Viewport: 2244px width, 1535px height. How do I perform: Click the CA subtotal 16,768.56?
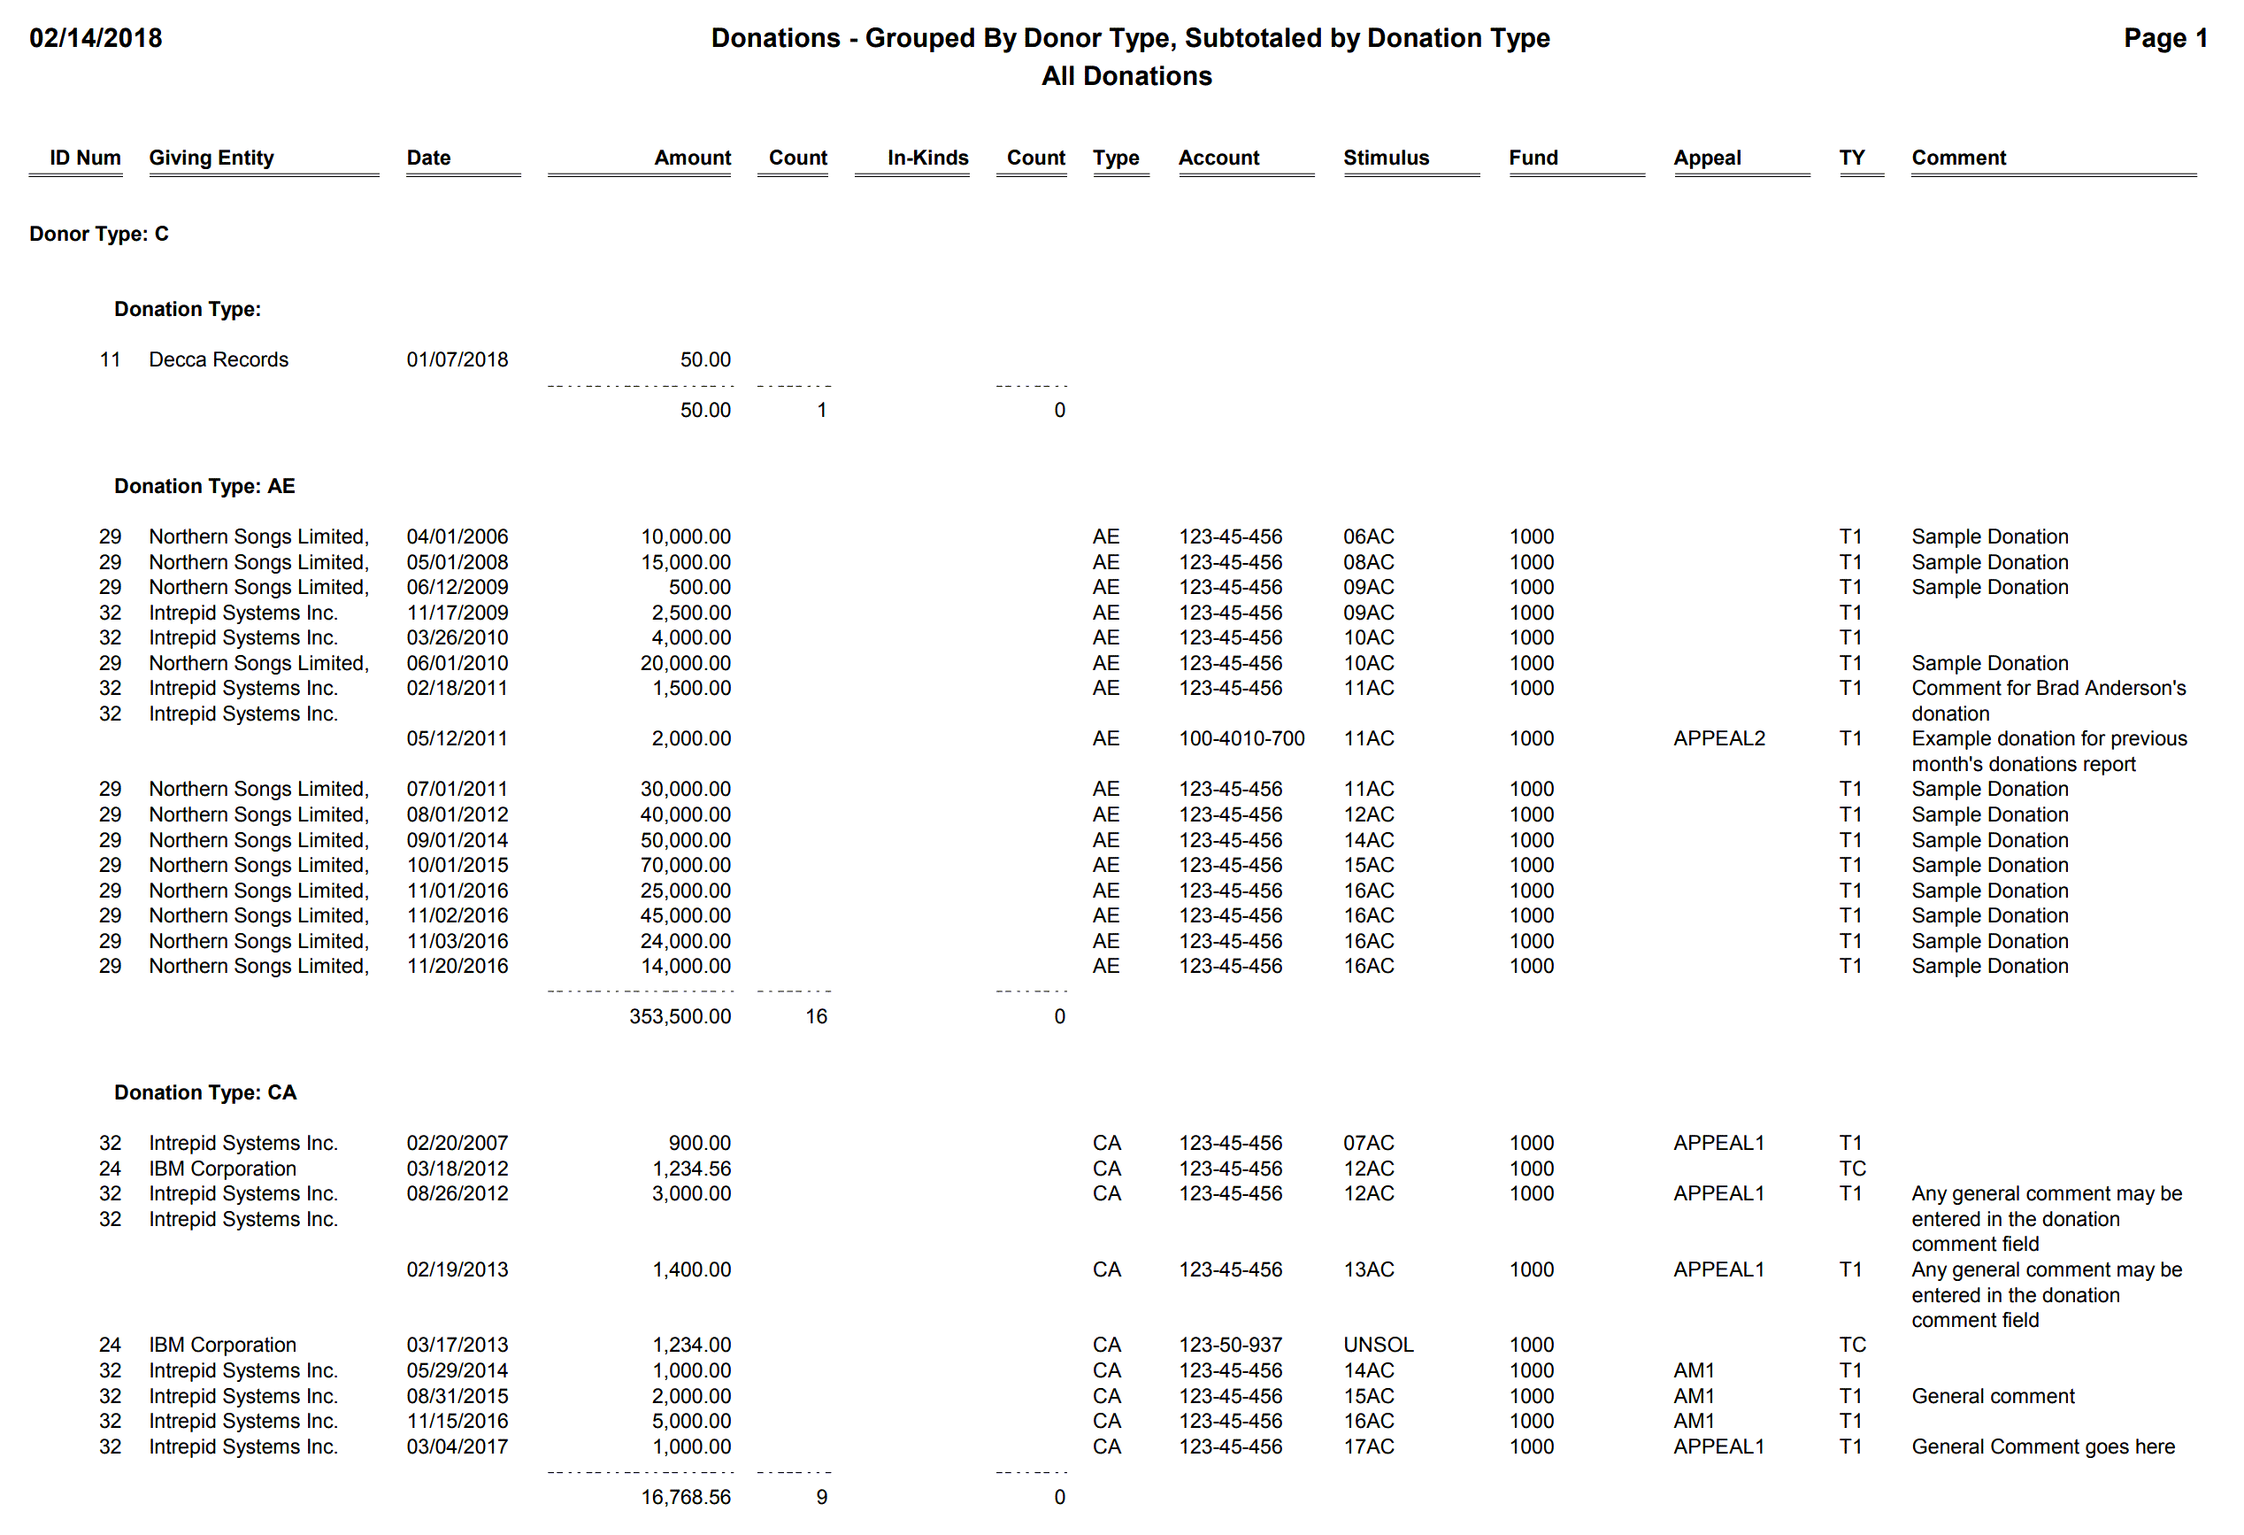686,1496
